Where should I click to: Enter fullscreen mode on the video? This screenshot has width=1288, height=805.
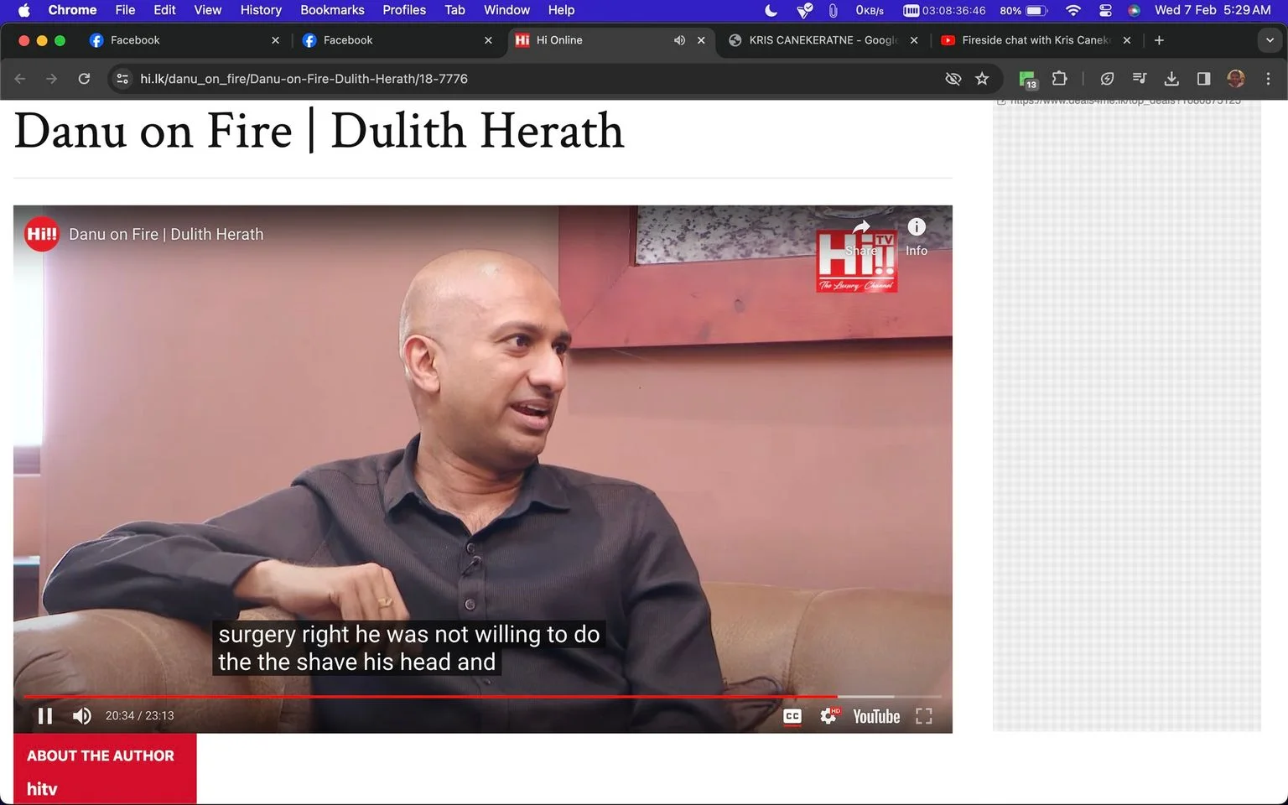coord(923,716)
